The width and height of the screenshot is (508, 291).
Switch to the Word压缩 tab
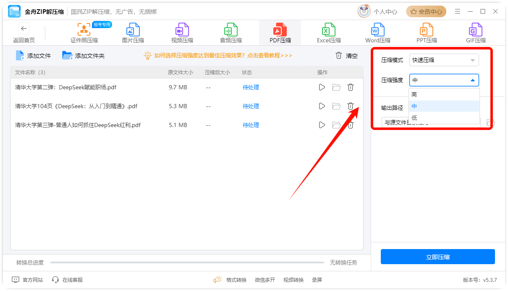(x=378, y=33)
